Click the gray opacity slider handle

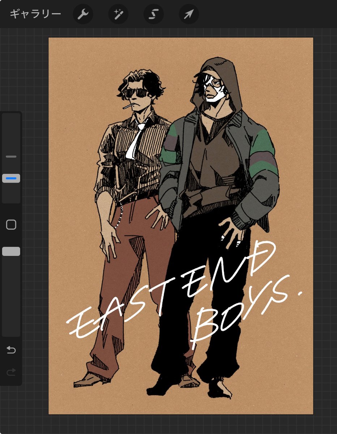(x=11, y=252)
